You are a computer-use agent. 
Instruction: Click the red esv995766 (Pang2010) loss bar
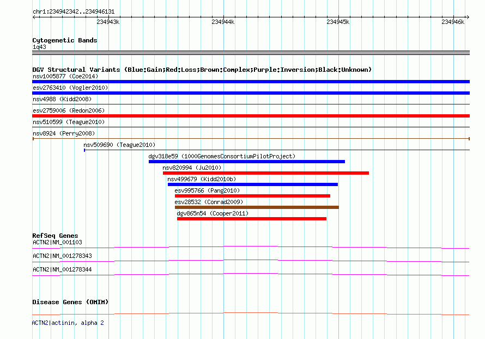(252, 196)
